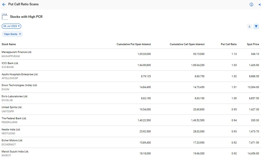This screenshot has width=261, height=158.
Task: Open Manappuram Finance Ltd. stock
Action: (17, 52)
